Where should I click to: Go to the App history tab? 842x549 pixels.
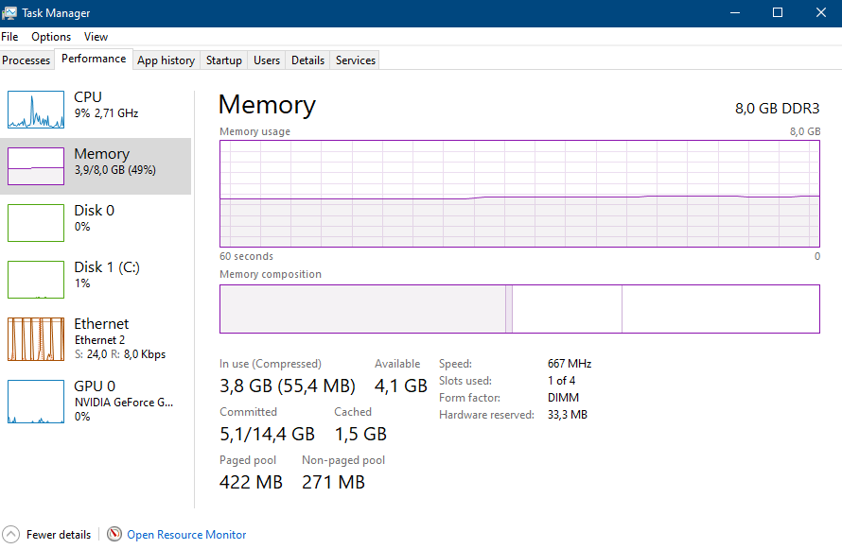pos(166,60)
